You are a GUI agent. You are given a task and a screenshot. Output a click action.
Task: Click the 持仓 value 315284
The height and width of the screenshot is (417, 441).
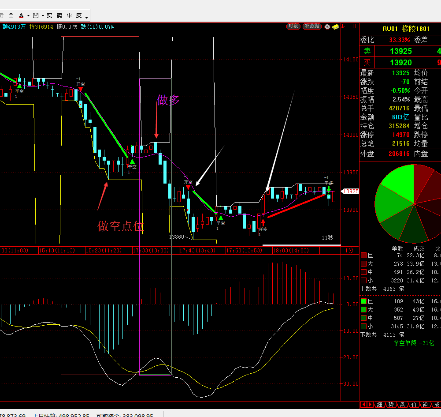[399, 126]
